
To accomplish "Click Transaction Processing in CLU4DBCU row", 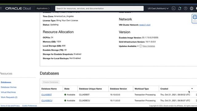I will pos(145,101).
